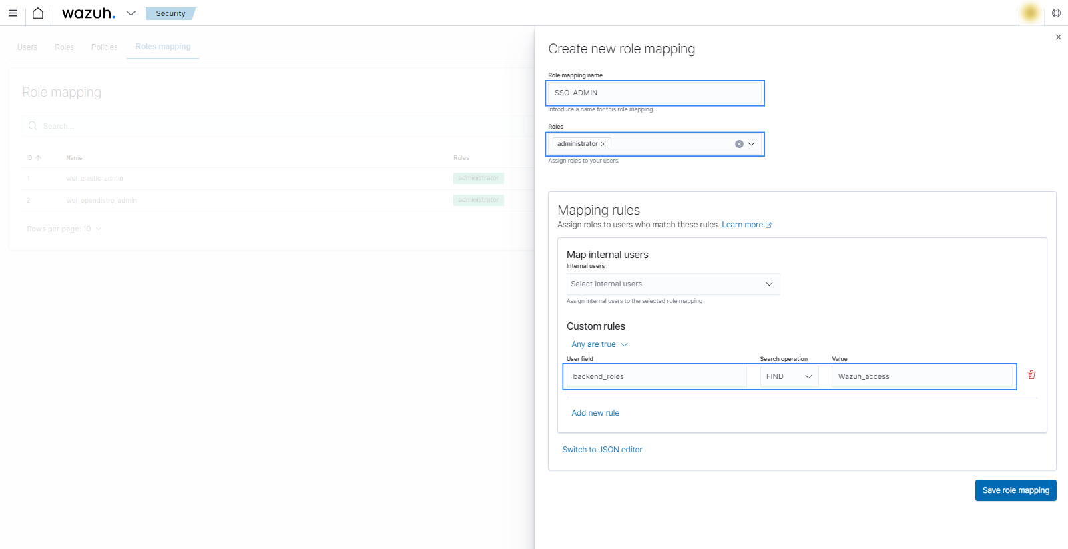Open the hamburger navigation menu
This screenshot has height=549, width=1068.
tap(13, 13)
